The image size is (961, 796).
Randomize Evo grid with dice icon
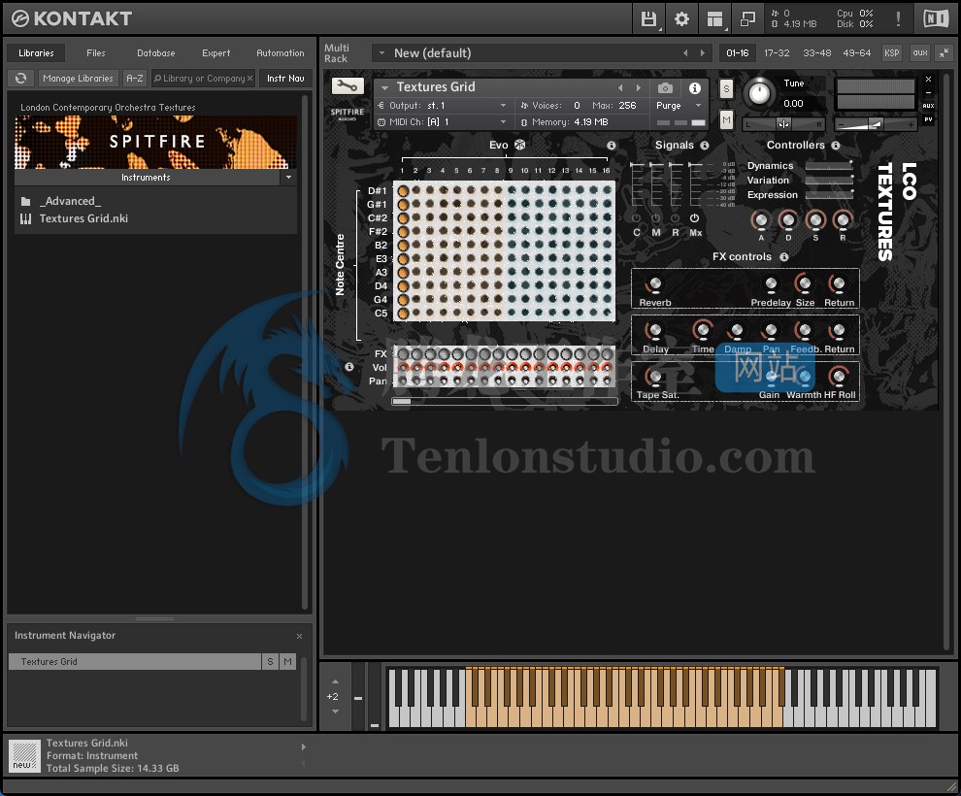click(x=519, y=145)
